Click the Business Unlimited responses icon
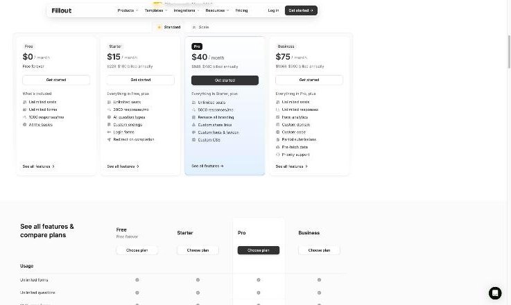This screenshot has width=511, height=305. pyautogui.click(x=277, y=110)
